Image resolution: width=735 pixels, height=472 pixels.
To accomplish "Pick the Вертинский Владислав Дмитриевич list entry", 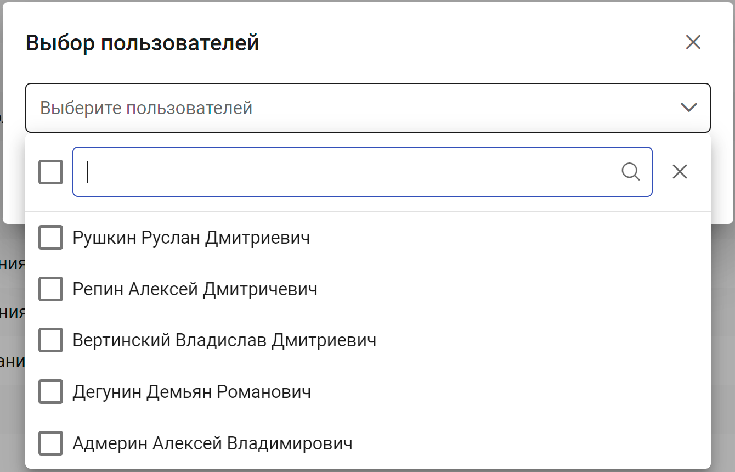I will point(224,340).
